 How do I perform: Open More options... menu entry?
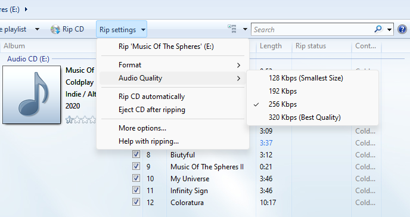(x=173, y=128)
